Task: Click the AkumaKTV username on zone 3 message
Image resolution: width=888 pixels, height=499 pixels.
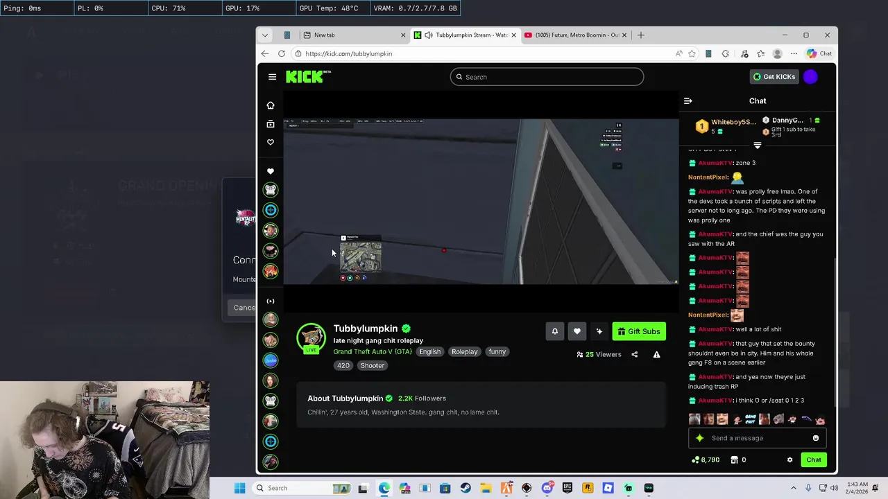Action: click(715, 163)
